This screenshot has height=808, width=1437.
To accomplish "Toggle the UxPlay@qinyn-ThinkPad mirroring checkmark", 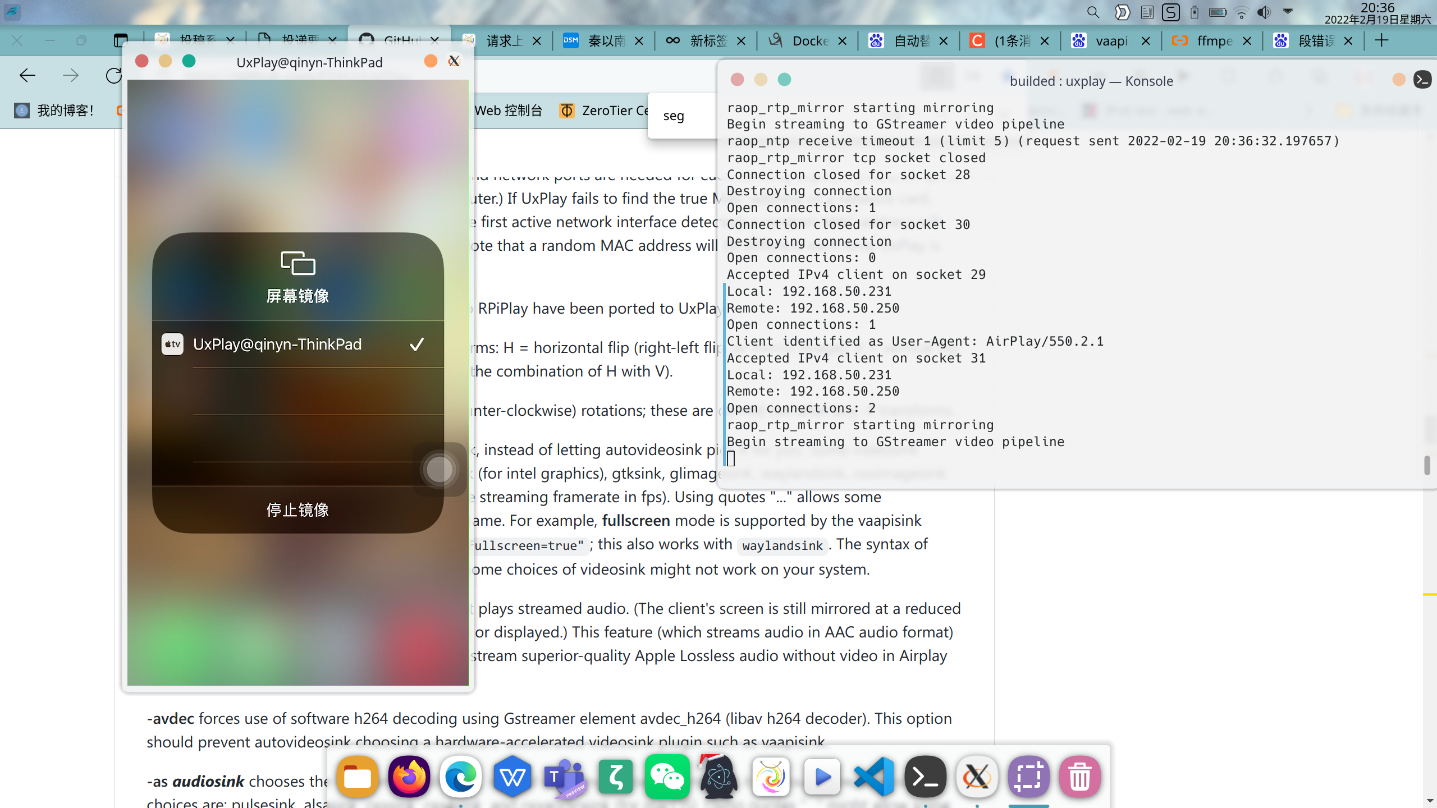I will (417, 344).
